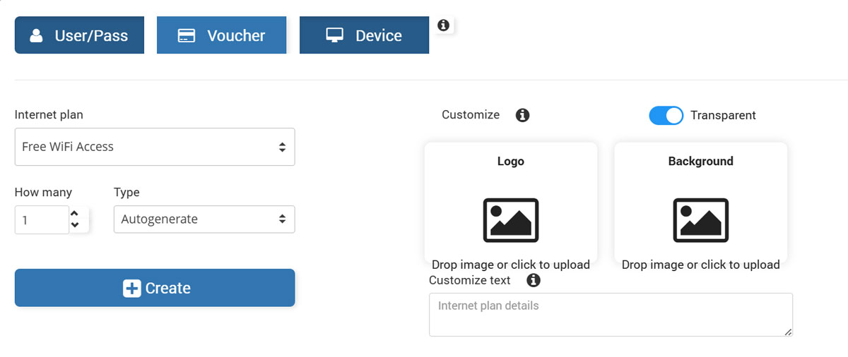Click the Background image placeholder icon
The height and width of the screenshot is (357, 848).
click(x=700, y=219)
